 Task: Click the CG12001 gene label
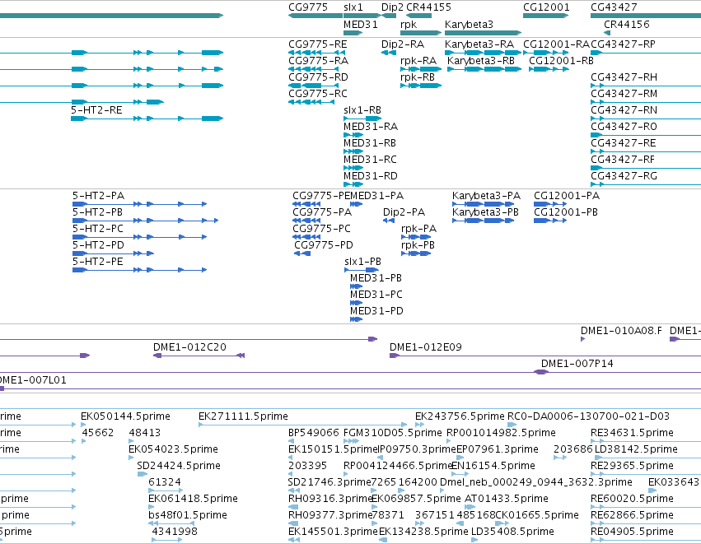tap(546, 7)
